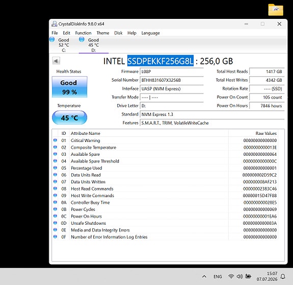Click status icon of Host Read Commands row
Viewport: 293px width, 285px height.
pos(55,188)
